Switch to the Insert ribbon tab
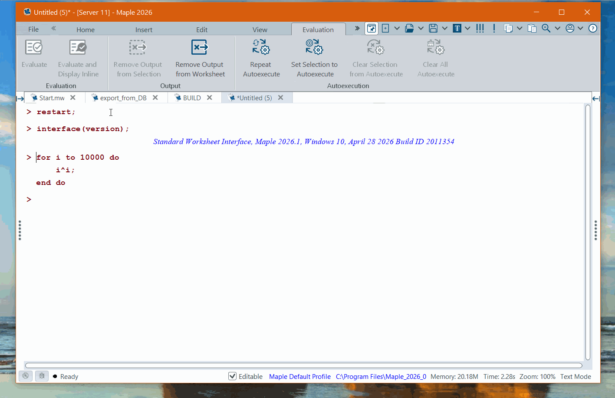615x398 pixels. click(x=144, y=30)
